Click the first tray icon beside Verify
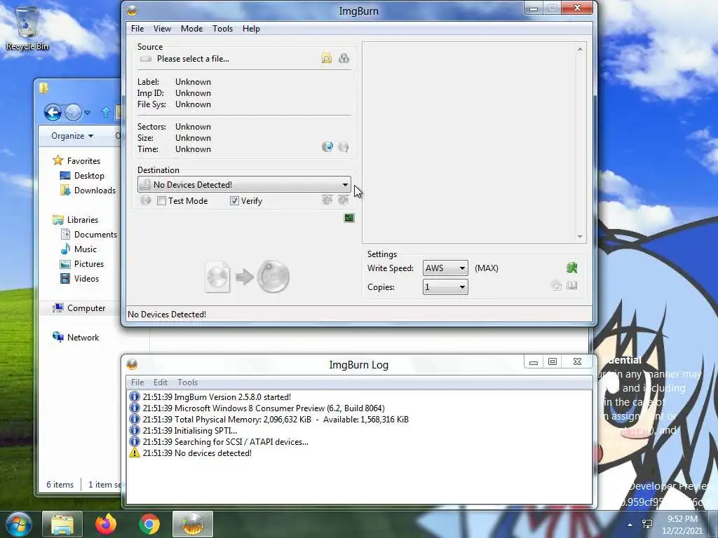This screenshot has width=718, height=538. click(327, 200)
